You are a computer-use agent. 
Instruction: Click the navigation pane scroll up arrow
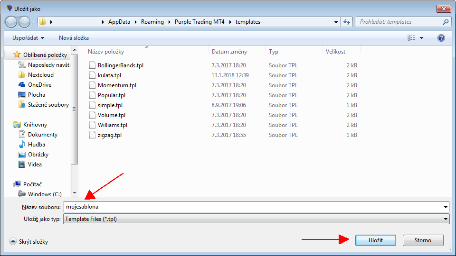click(x=75, y=50)
